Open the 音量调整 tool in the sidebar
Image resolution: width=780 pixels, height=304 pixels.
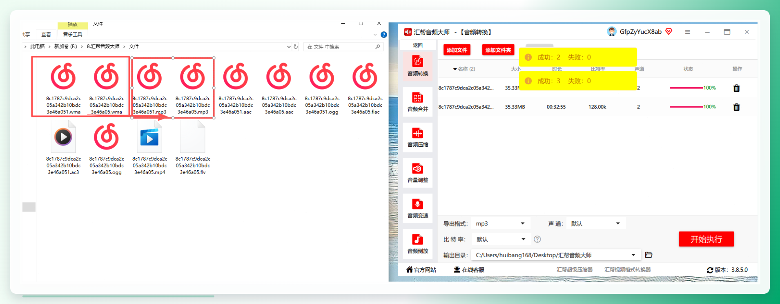tap(417, 173)
